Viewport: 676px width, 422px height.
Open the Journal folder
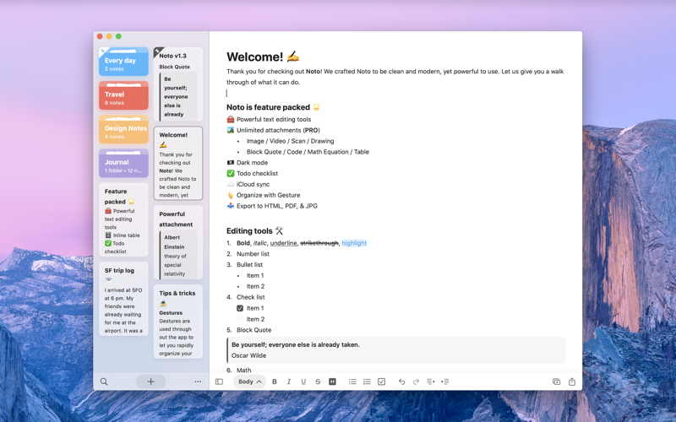123,163
